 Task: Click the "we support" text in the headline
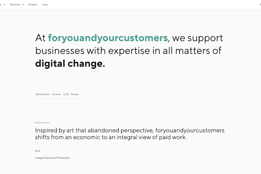198,38
